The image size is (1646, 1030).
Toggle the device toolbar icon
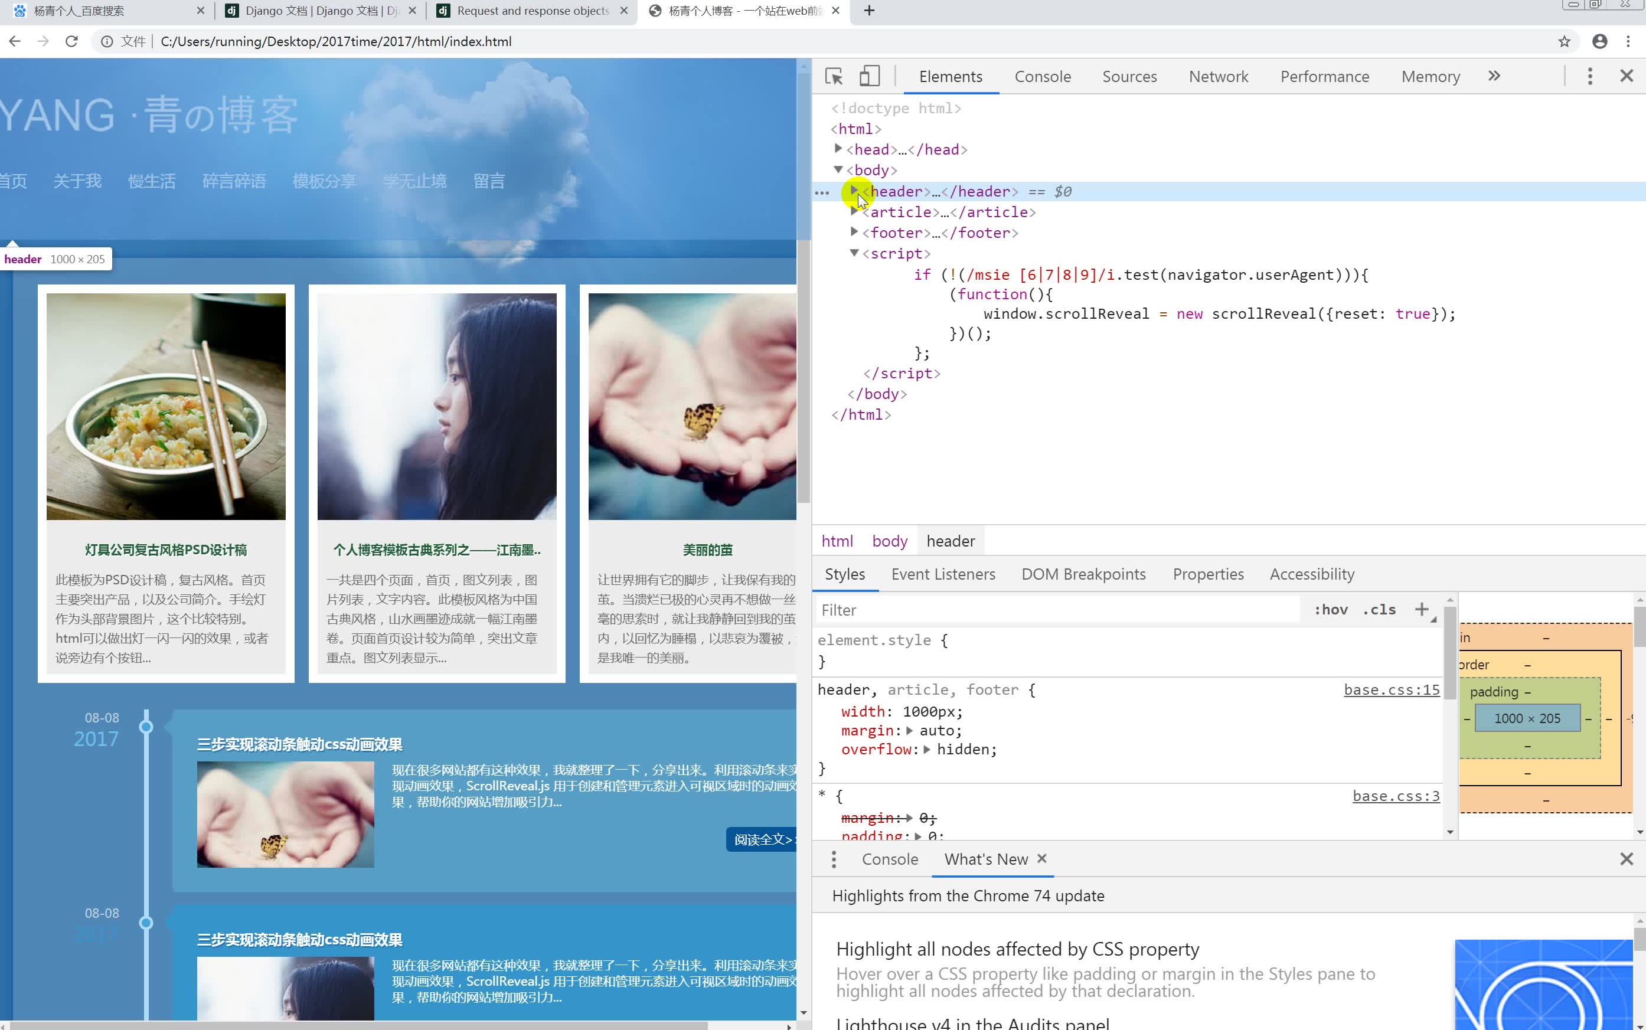(x=868, y=76)
